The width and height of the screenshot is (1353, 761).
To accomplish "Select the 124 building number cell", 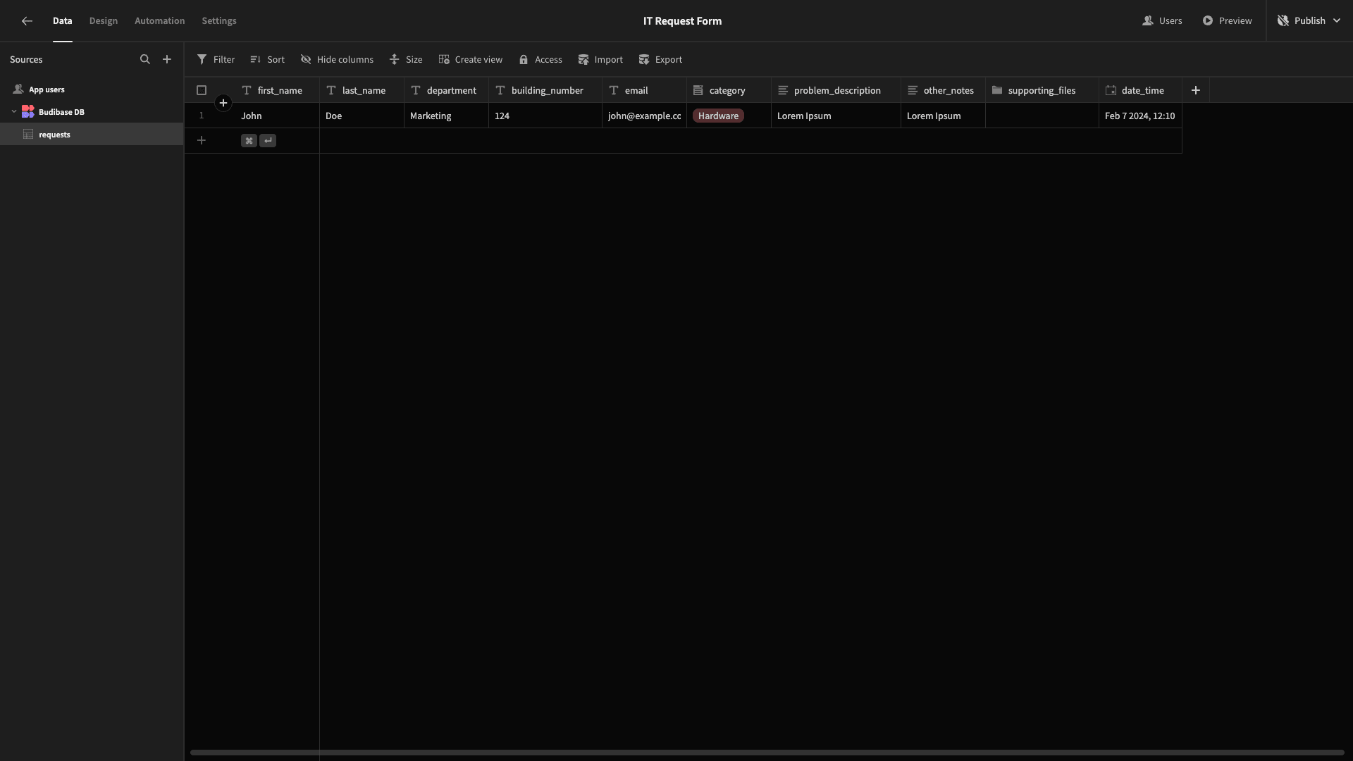I will point(545,116).
